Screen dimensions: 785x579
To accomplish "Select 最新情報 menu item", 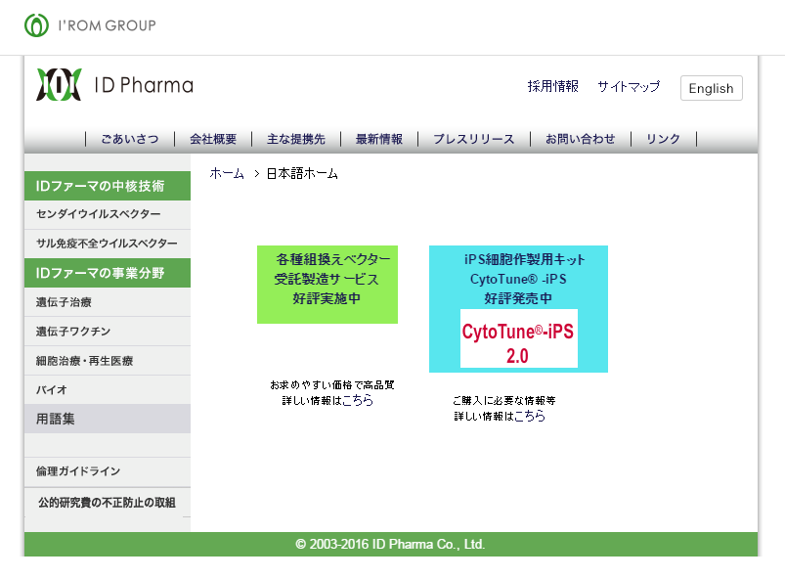I will [x=379, y=139].
